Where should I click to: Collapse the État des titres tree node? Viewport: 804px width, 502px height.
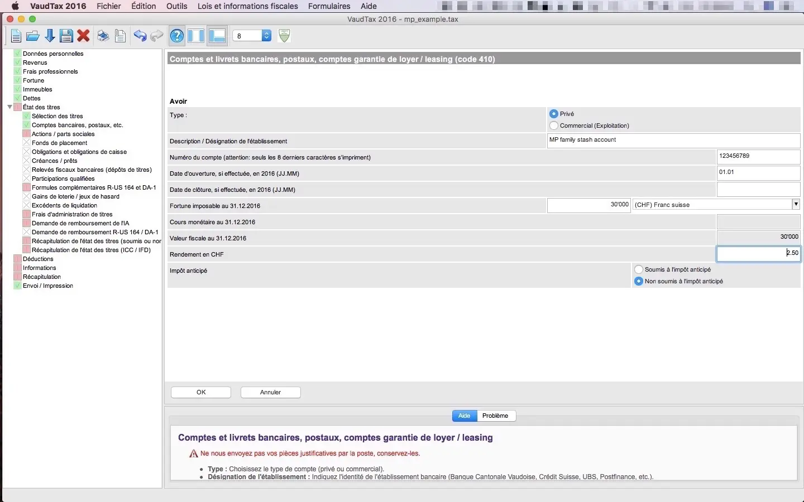point(9,107)
